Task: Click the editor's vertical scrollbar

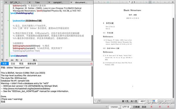Action: coord(92,48)
